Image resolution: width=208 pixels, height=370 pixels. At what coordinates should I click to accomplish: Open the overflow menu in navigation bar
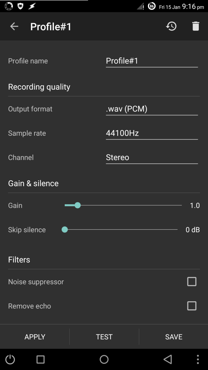pos(198,359)
